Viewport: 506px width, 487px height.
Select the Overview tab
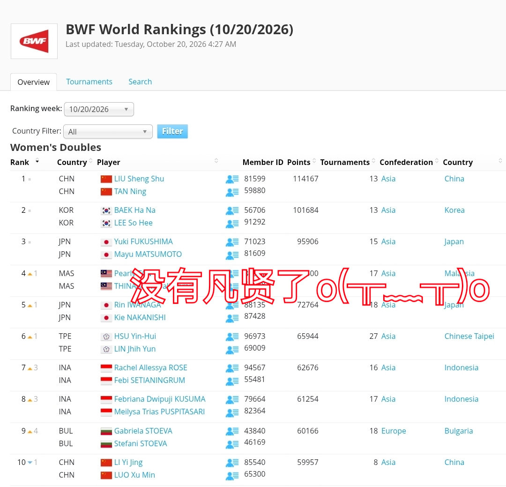(34, 82)
